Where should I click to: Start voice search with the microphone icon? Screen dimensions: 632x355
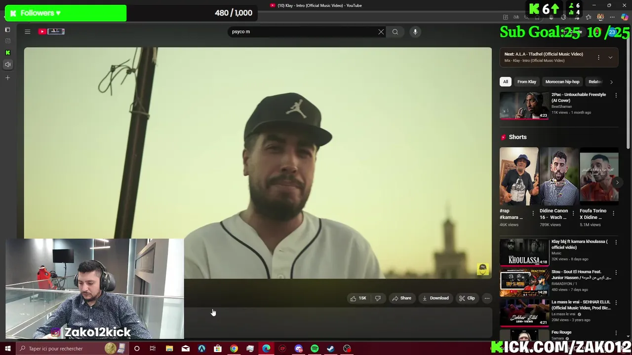click(415, 32)
